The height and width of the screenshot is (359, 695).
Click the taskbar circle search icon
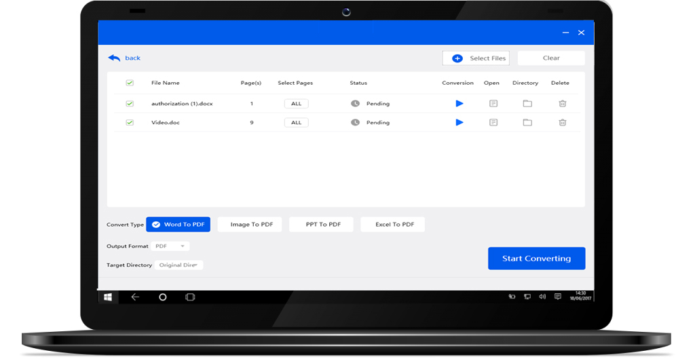coord(163,297)
